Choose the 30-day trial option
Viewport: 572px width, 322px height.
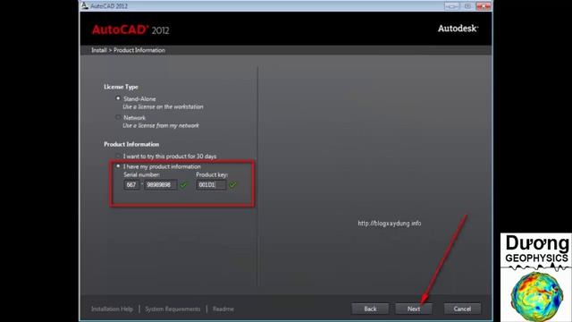tap(118, 156)
